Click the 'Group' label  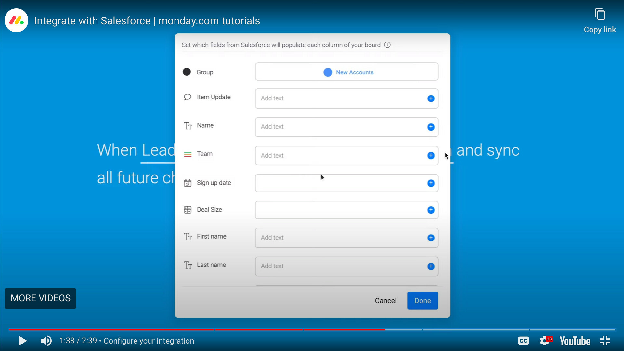[x=205, y=72]
